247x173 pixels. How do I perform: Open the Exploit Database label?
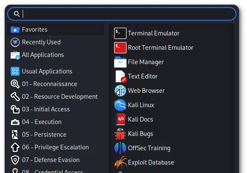coord(151,162)
